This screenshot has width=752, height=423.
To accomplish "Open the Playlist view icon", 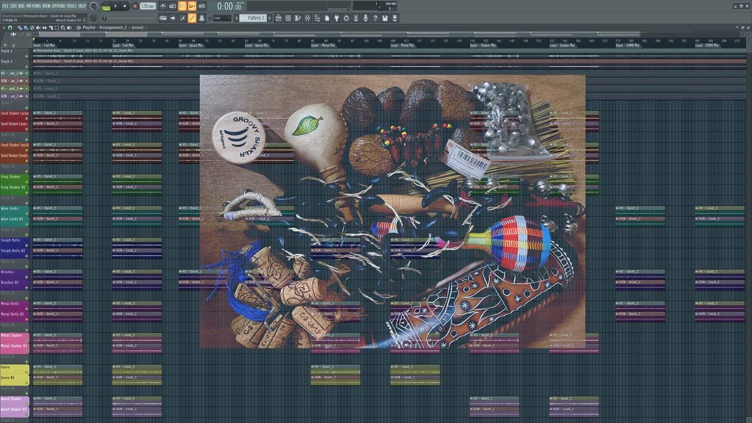I will [x=278, y=18].
